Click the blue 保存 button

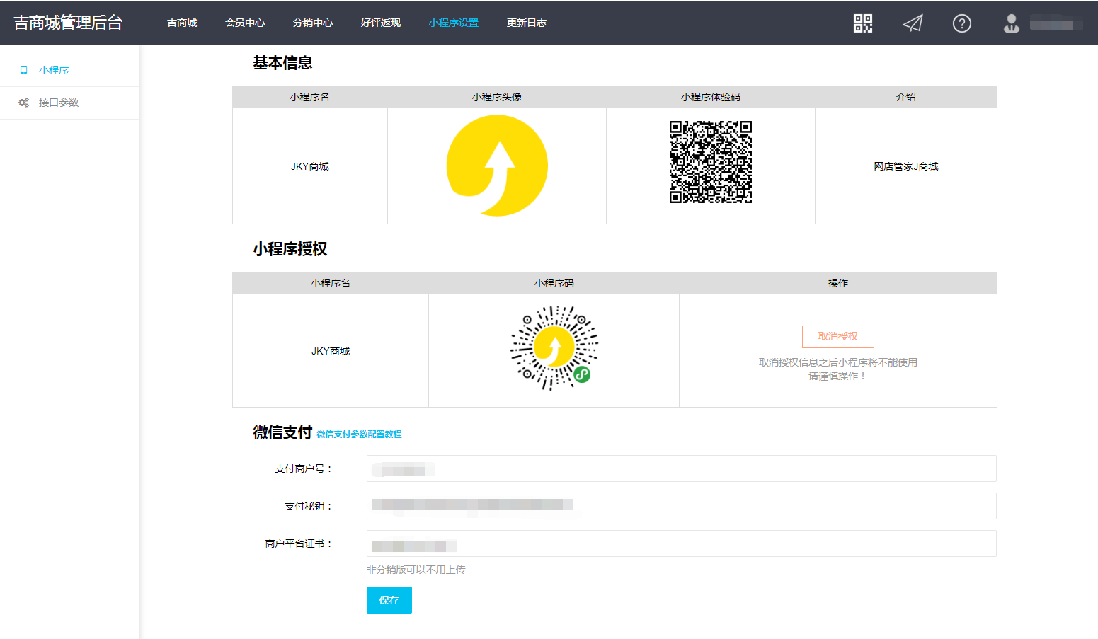click(x=389, y=600)
